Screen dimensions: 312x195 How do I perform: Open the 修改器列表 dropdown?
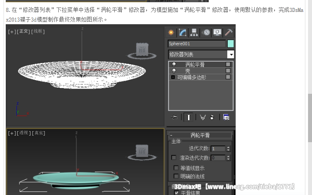tap(230, 55)
